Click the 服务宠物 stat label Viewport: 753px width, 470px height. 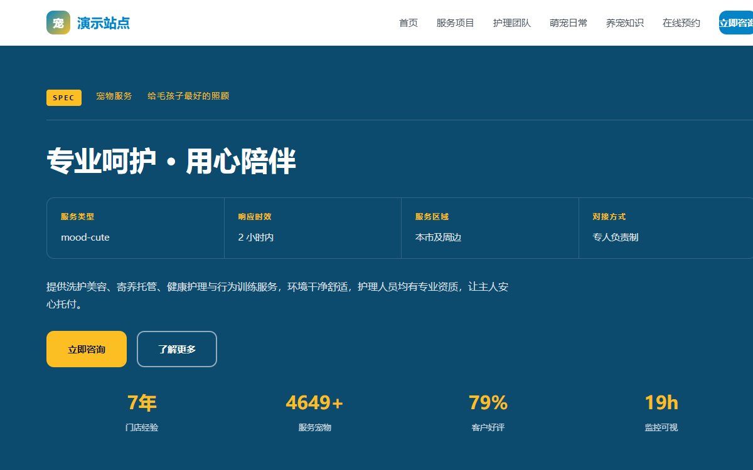[x=315, y=427]
